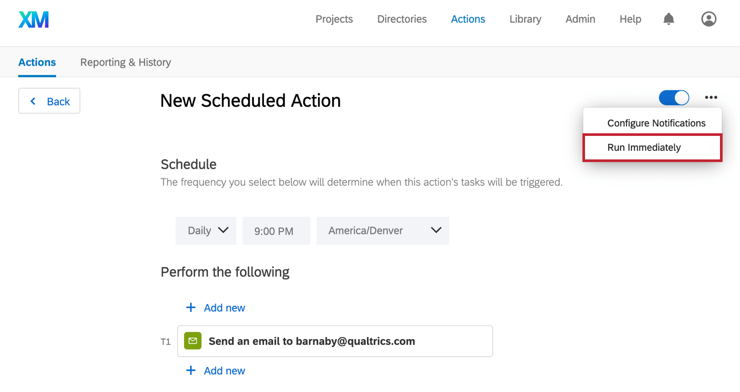Viewport: 740px width, 392px height.
Task: Open the user account profile icon
Action: coord(708,19)
